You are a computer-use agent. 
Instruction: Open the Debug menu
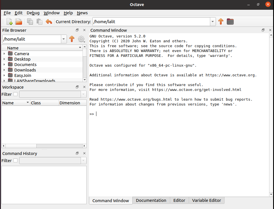pos(33,13)
